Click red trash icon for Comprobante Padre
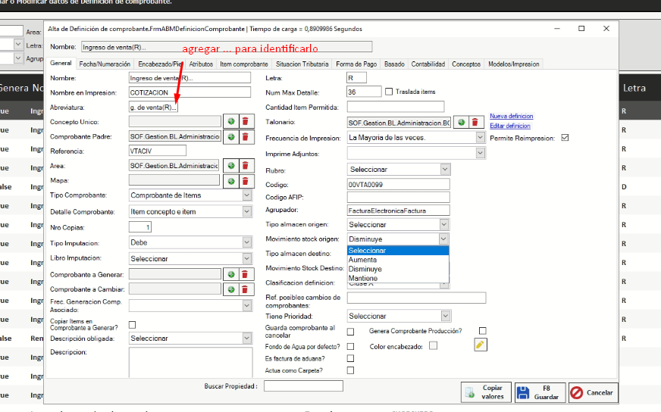This screenshot has width=661, height=412. click(x=245, y=136)
